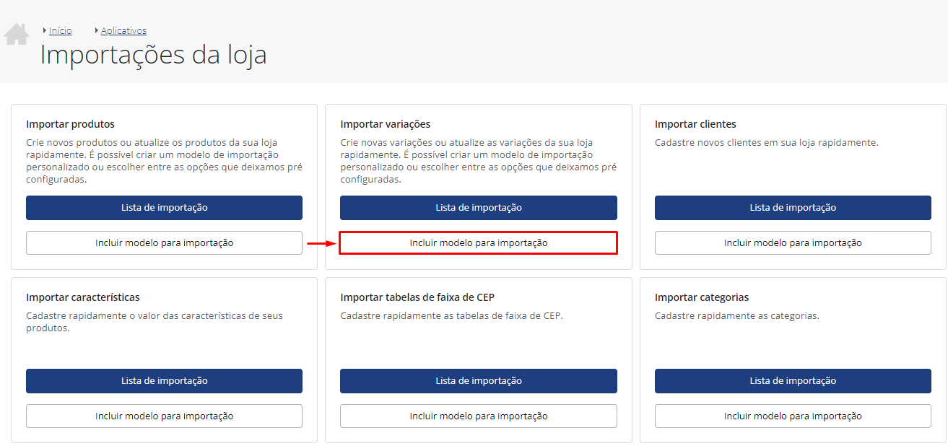The width and height of the screenshot is (948, 446).
Task: Open Lista de importação for Importar clientes
Action: pyautogui.click(x=793, y=208)
